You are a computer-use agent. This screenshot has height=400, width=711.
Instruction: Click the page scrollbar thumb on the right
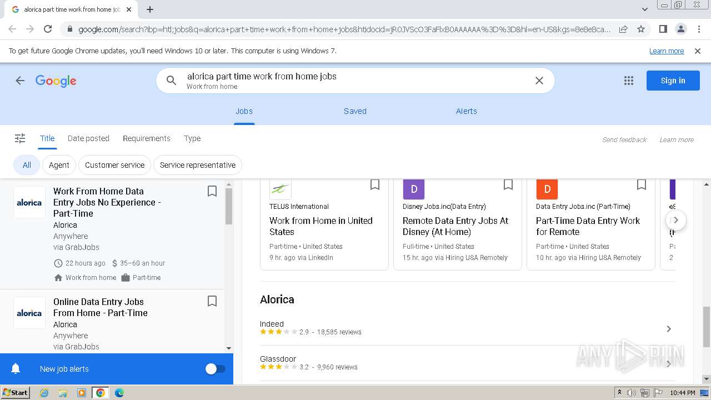707,326
